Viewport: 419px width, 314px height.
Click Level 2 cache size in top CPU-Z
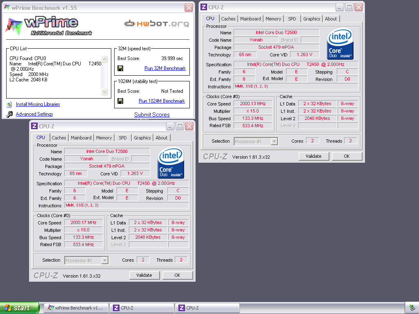coord(317,118)
